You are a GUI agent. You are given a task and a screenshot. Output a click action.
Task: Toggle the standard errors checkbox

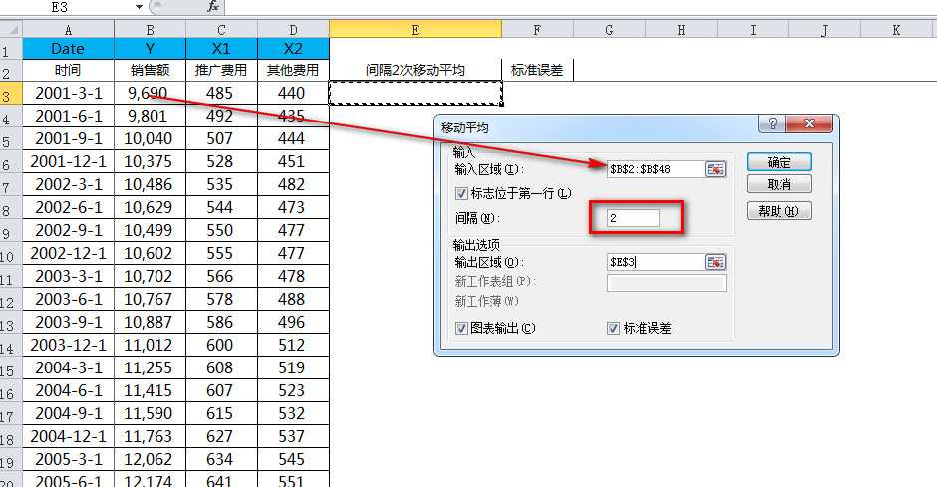(614, 328)
